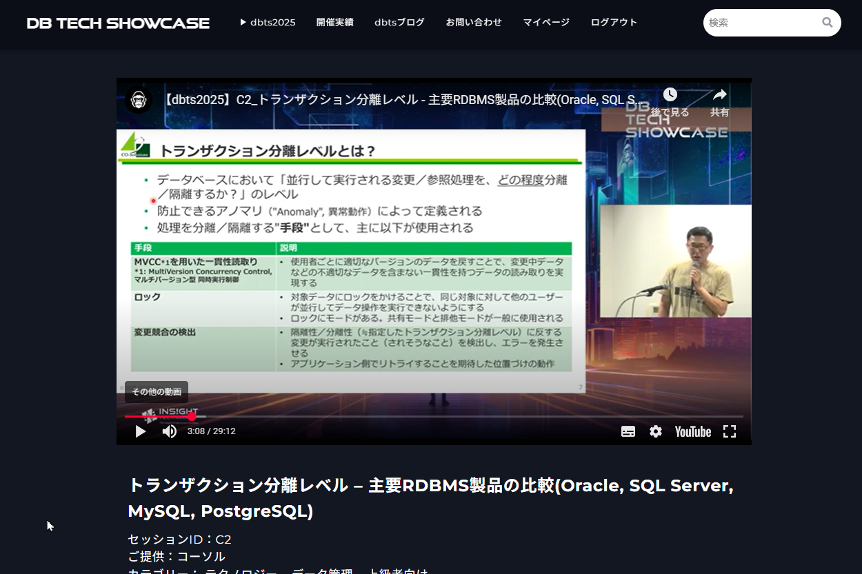Open the channel avatar icon
This screenshot has height=574, width=862.
point(139,100)
